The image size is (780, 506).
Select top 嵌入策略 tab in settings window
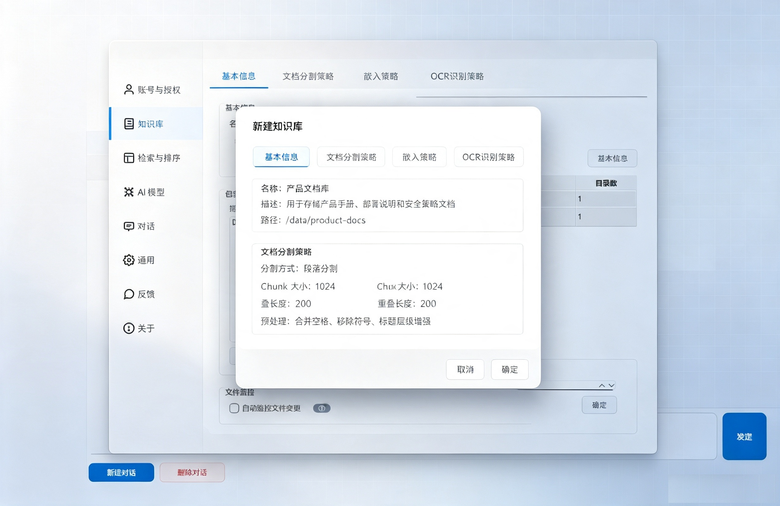(x=381, y=76)
